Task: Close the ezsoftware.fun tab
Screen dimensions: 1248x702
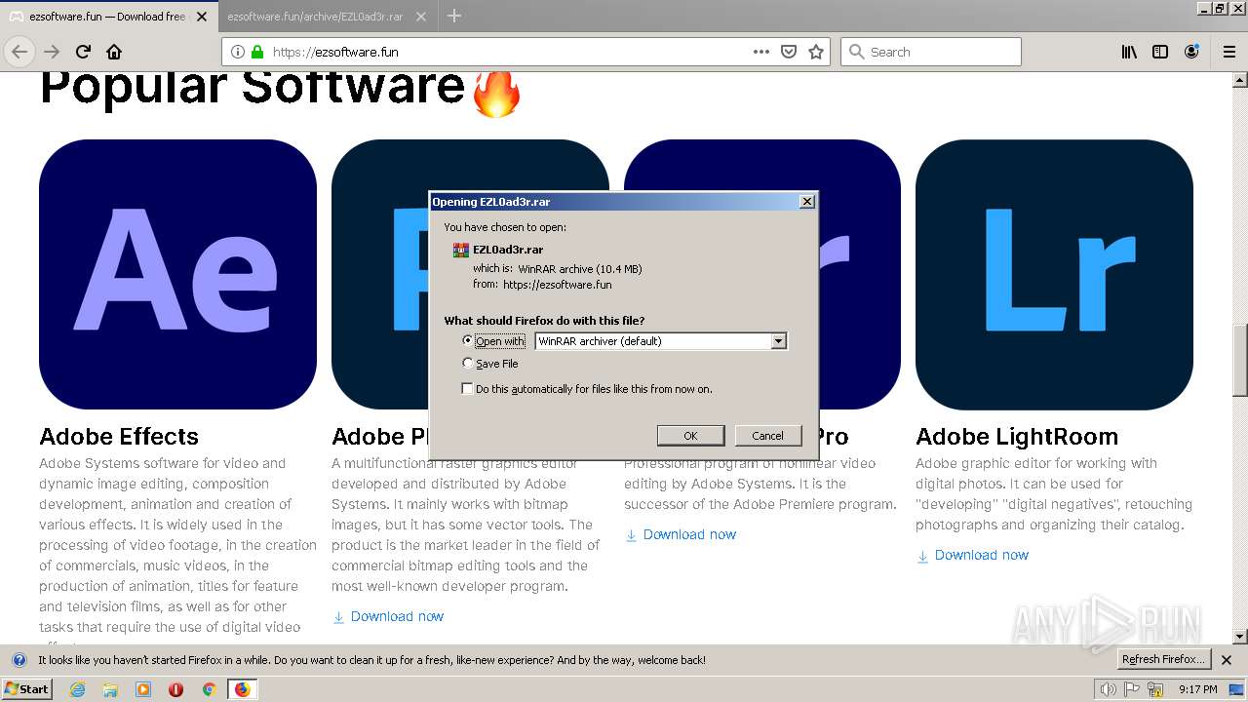Action: (202, 17)
